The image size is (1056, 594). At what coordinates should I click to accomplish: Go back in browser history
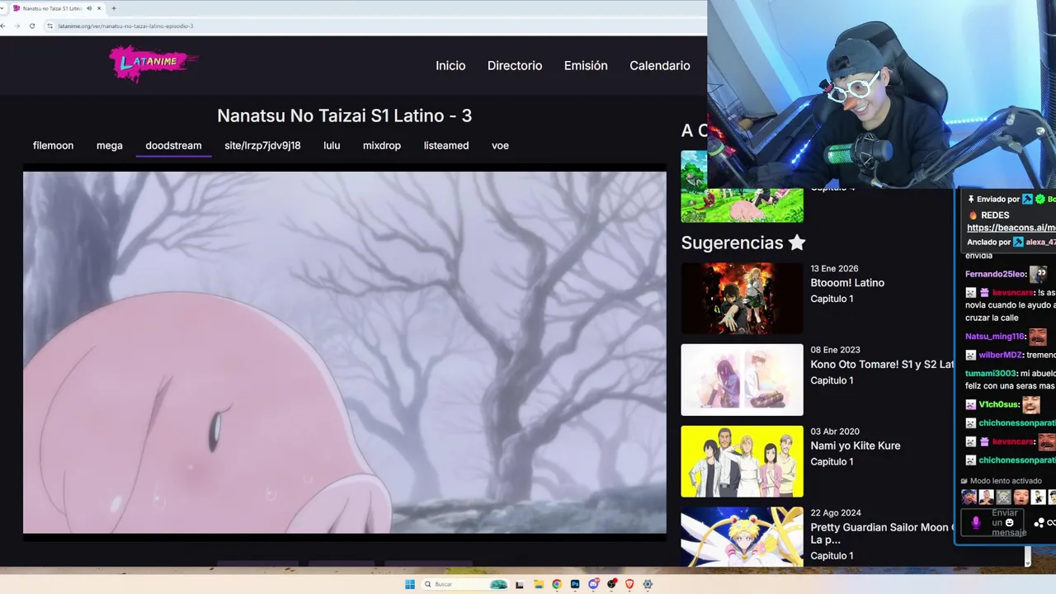coord(3,26)
